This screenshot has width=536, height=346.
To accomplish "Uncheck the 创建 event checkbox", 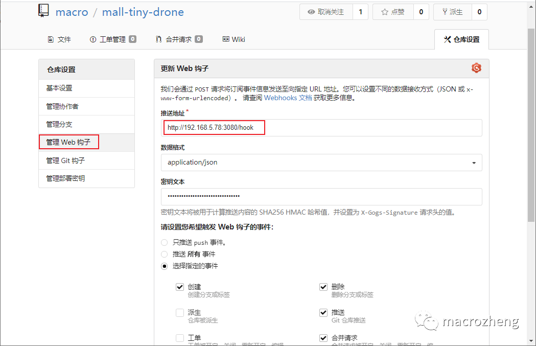I will pos(180,287).
